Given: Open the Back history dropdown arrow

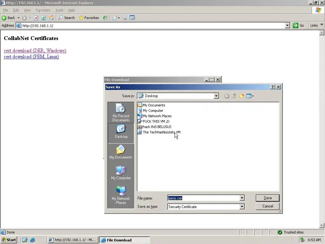Looking at the screenshot, I should pyautogui.click(x=18, y=18).
